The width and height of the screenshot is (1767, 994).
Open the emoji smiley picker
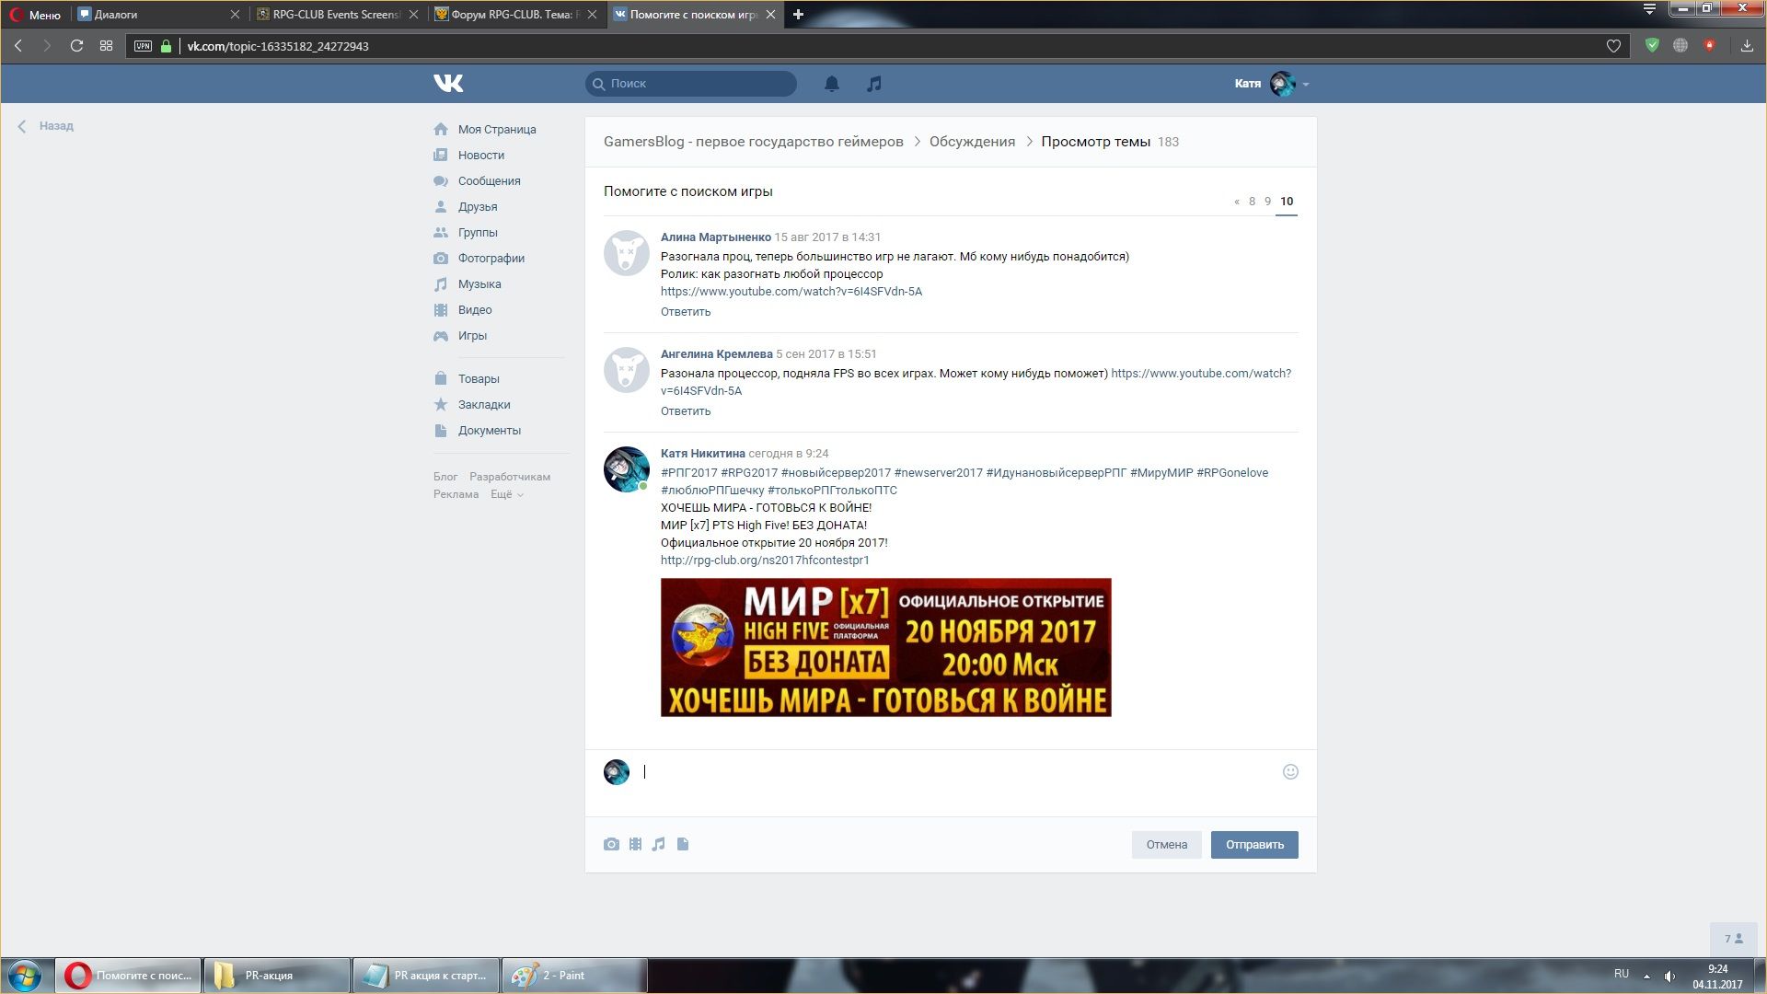click(1290, 772)
